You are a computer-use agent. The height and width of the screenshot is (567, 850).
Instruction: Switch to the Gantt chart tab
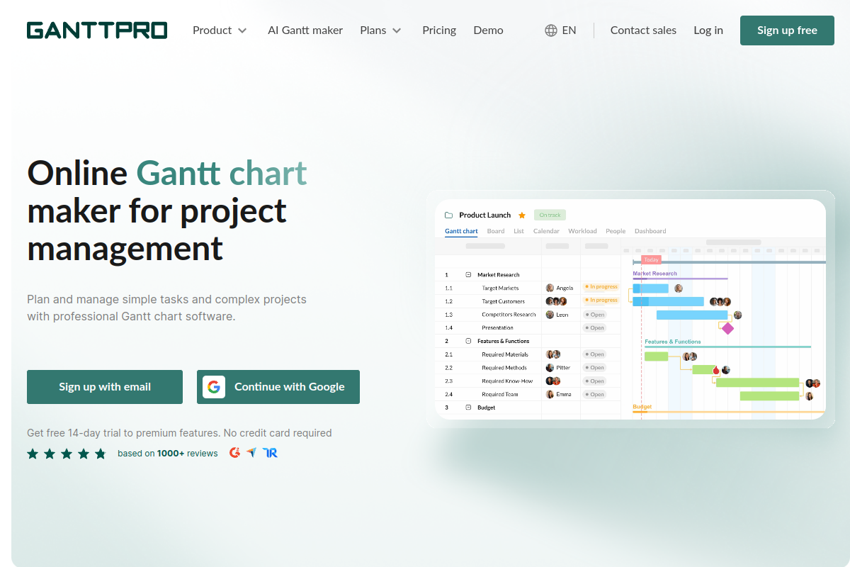[461, 231]
